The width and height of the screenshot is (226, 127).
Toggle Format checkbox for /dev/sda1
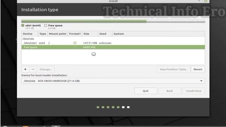[x=75, y=43]
